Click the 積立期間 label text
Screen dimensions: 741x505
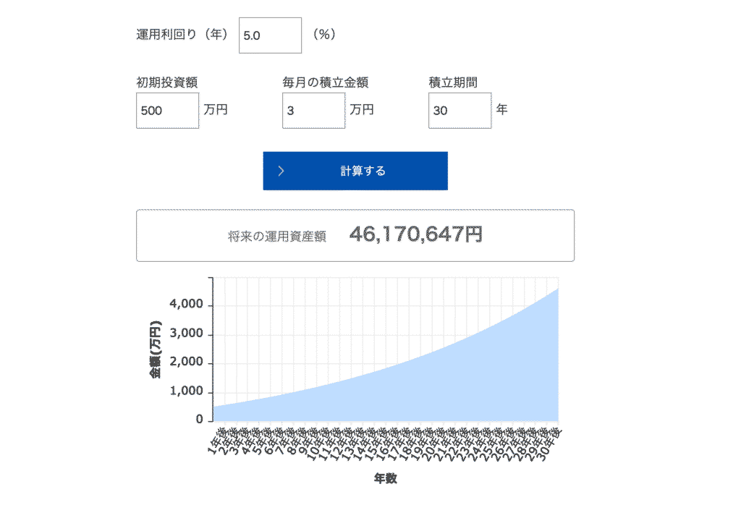coord(453,82)
